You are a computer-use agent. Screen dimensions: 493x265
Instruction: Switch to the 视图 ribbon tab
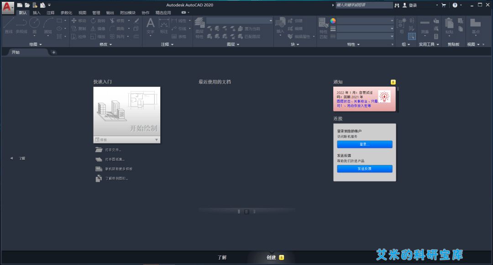click(82, 13)
